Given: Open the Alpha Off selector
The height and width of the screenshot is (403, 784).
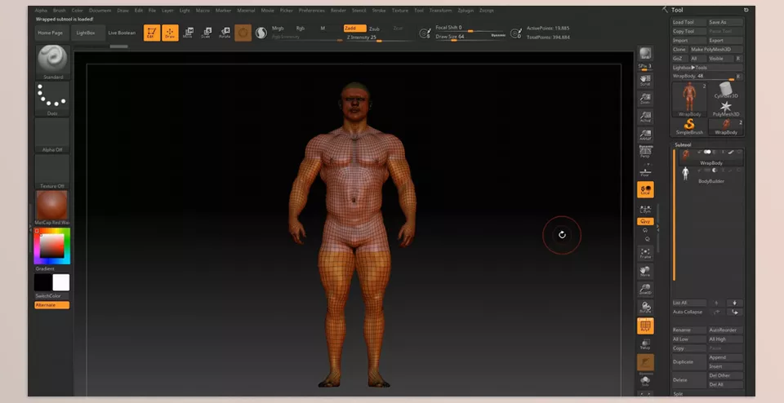Looking at the screenshot, I should point(52,135).
